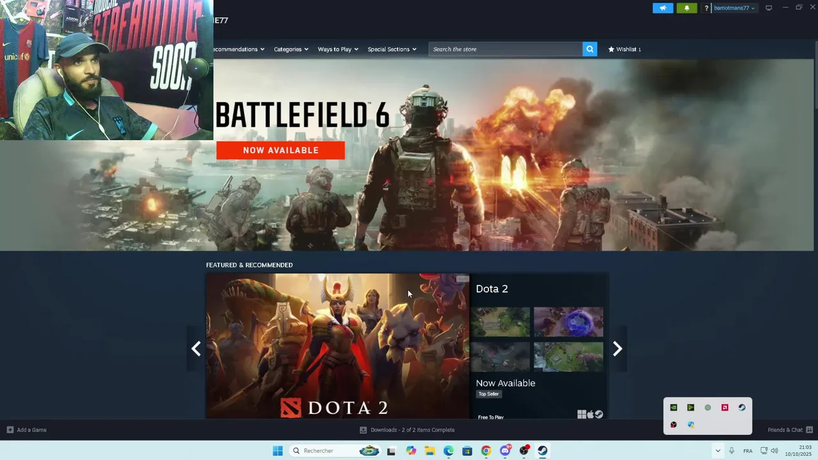The image size is (818, 460).
Task: Open the Downloads status at bottom
Action: (x=407, y=430)
